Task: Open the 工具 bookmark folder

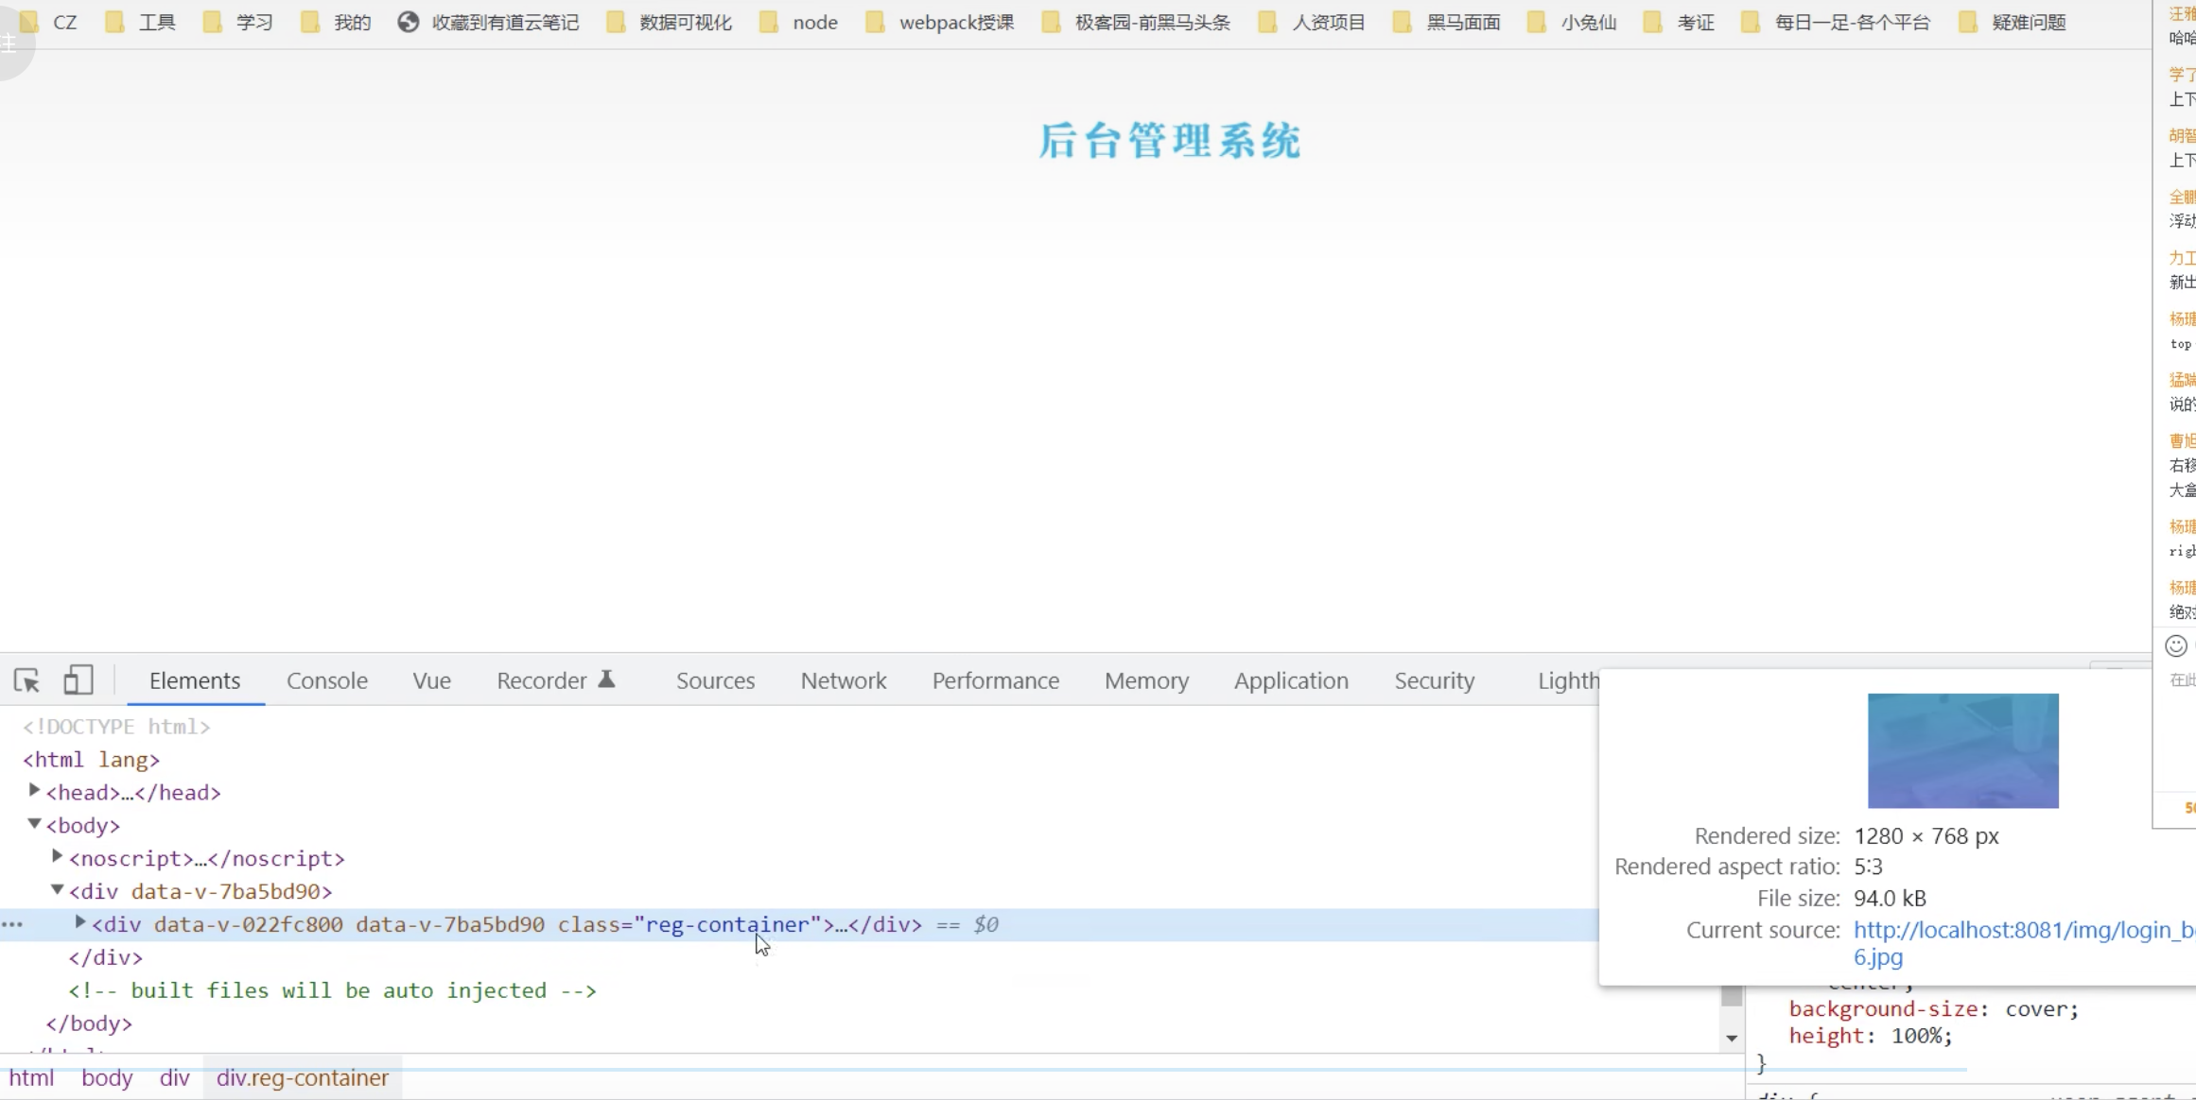Action: point(140,22)
